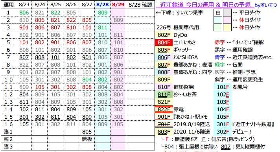The height and width of the screenshot is (152, 280).
Task: Click the 青字 legend label
Action: coord(220,57)
